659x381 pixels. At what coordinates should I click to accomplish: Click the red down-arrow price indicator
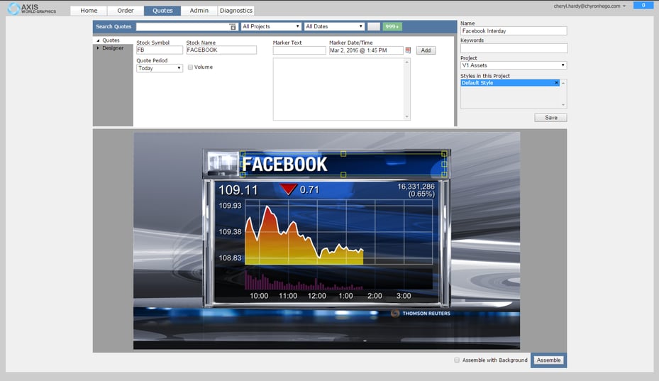click(x=287, y=189)
